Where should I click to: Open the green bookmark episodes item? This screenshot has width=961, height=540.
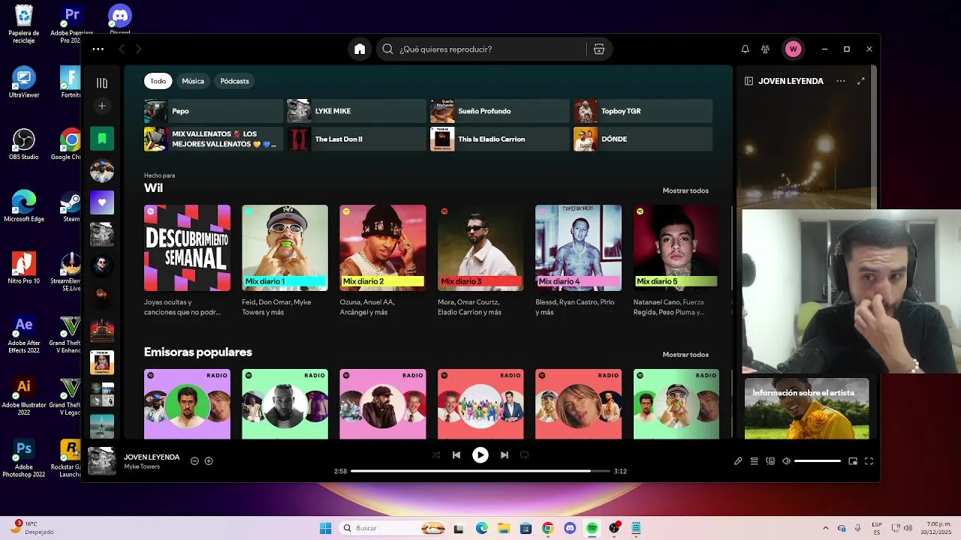tap(102, 139)
